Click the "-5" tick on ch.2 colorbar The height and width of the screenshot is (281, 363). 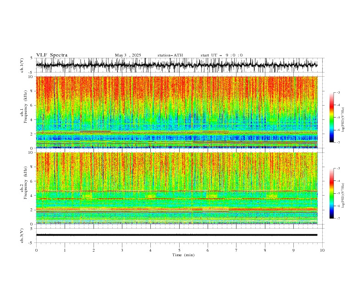coord(338,193)
